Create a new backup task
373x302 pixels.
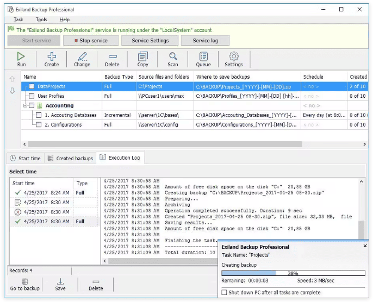[x=51, y=59]
